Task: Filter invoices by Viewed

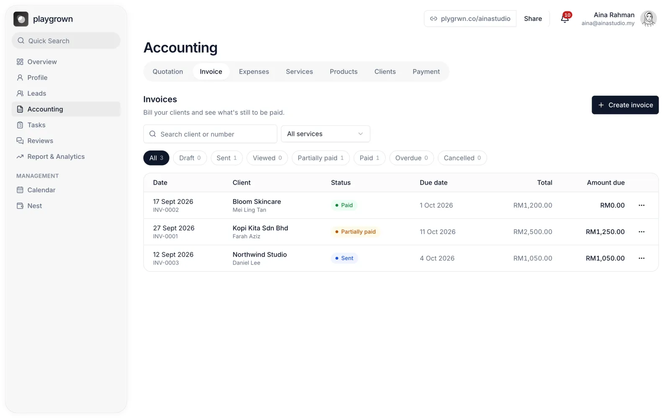Action: coord(267,158)
